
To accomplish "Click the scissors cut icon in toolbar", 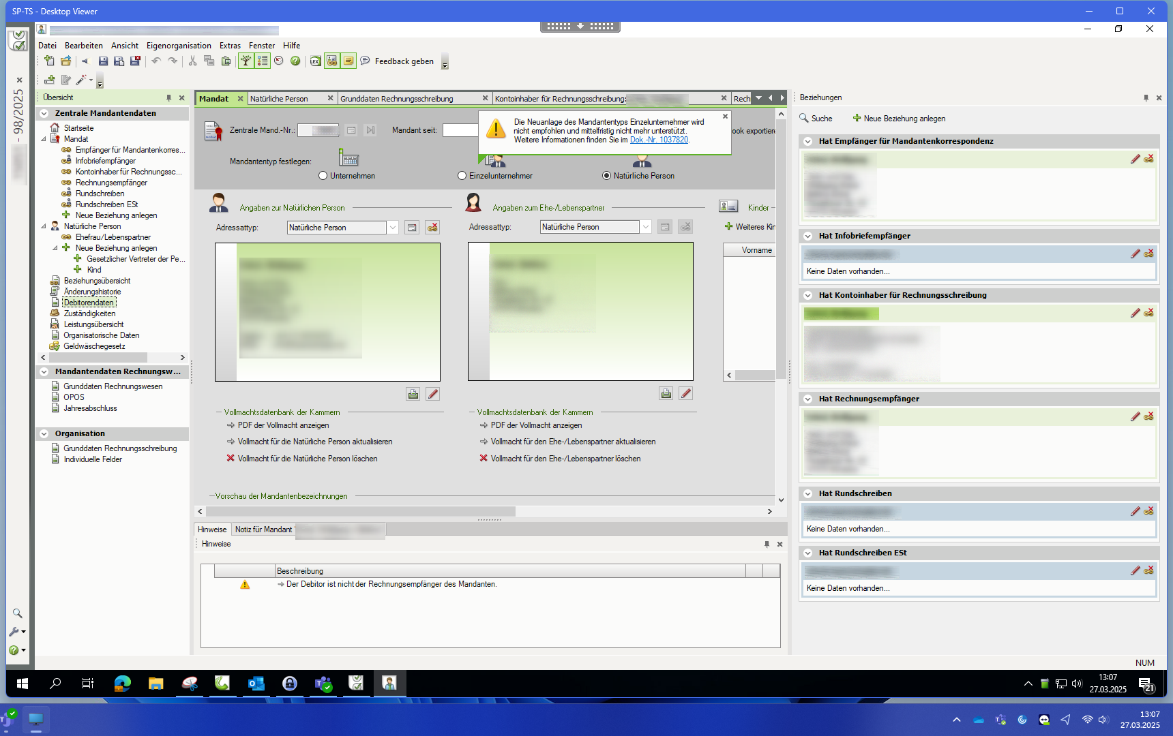I will coord(192,61).
